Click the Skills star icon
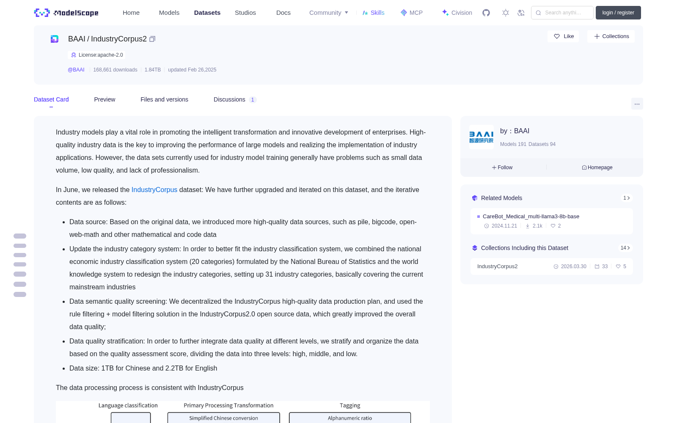Viewport: 677px width, 423px height. pos(365,13)
